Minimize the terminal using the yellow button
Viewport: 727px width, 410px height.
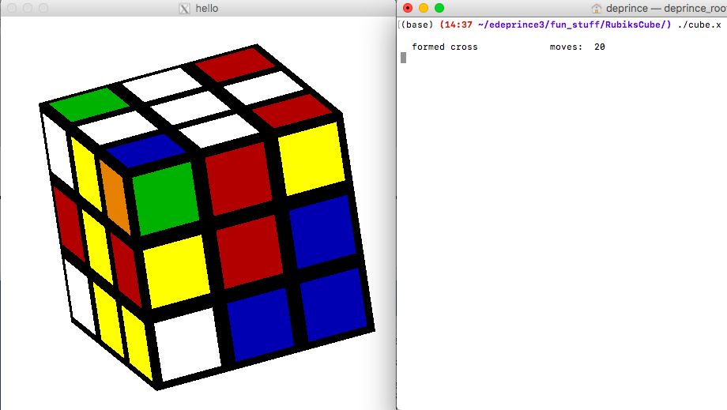[x=424, y=8]
